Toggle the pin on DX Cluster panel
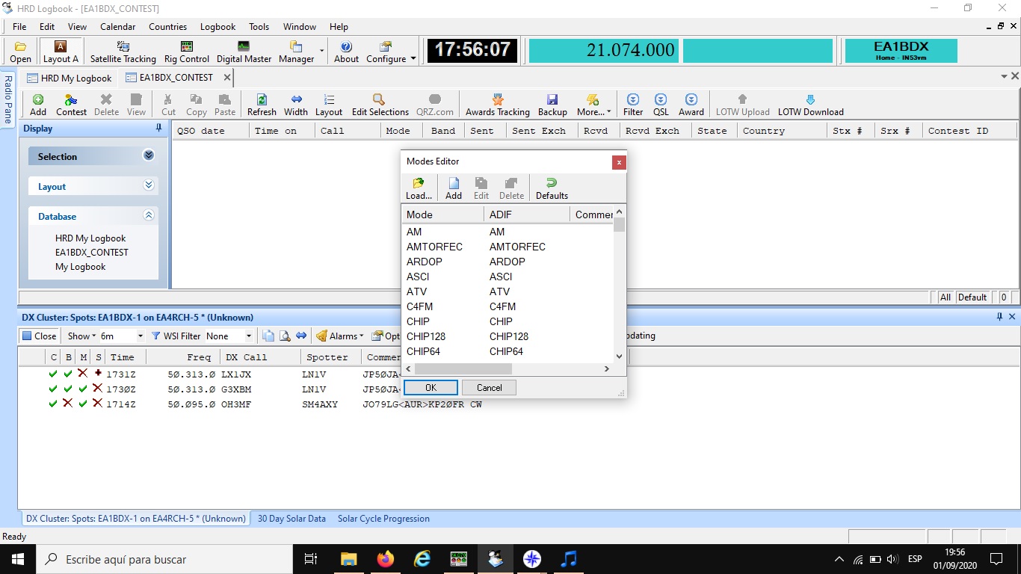This screenshot has height=574, width=1021. (x=999, y=317)
